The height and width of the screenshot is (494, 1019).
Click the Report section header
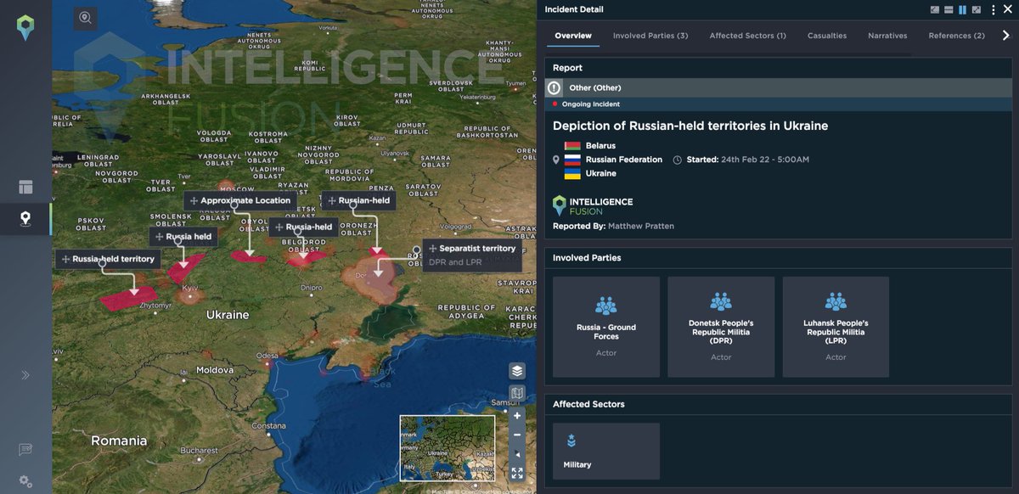click(x=567, y=68)
